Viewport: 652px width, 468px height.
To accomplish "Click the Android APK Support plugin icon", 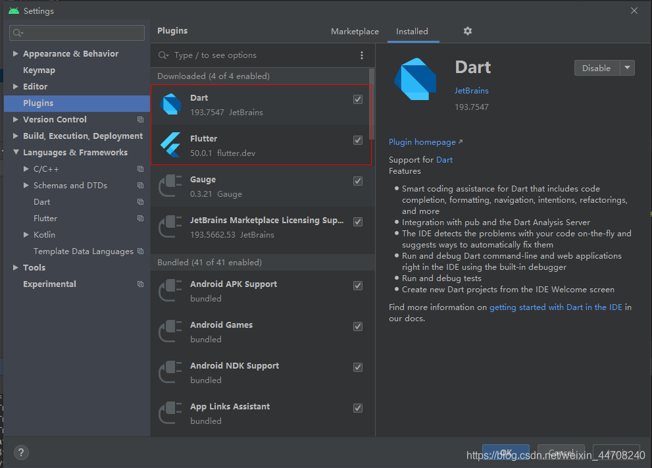I will [171, 291].
